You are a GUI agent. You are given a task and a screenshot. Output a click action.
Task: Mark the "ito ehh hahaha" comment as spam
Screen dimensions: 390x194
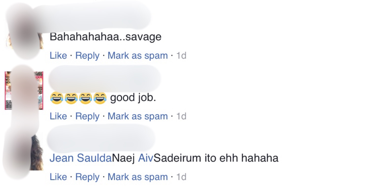point(138,177)
